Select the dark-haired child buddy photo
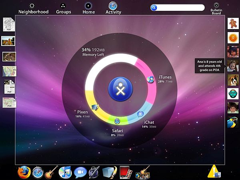The width and height of the screenshot is (240, 180). [233, 52]
